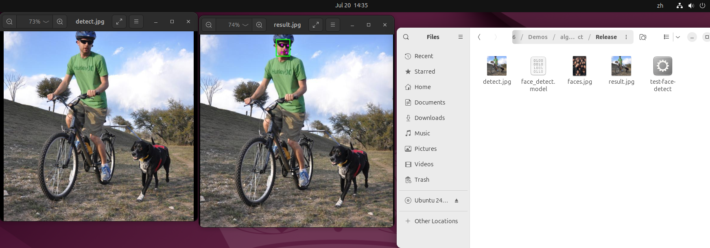Zoom in on the result.jpg image
The height and width of the screenshot is (248, 710).
pos(259,25)
